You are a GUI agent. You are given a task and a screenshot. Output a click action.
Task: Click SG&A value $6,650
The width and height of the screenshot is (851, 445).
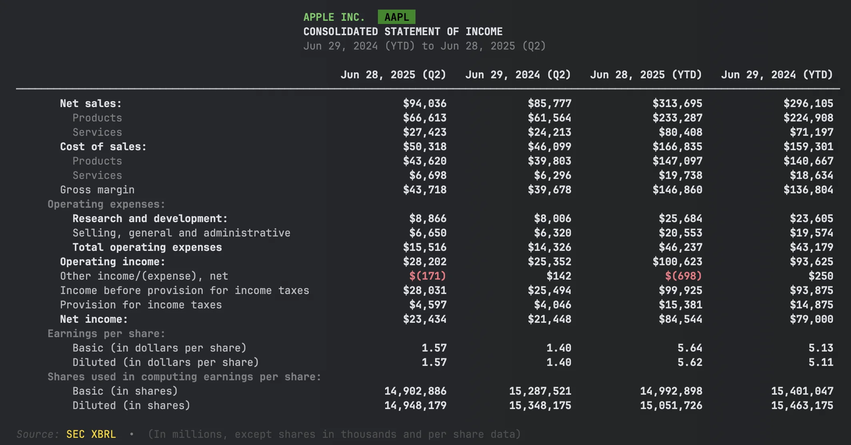428,233
